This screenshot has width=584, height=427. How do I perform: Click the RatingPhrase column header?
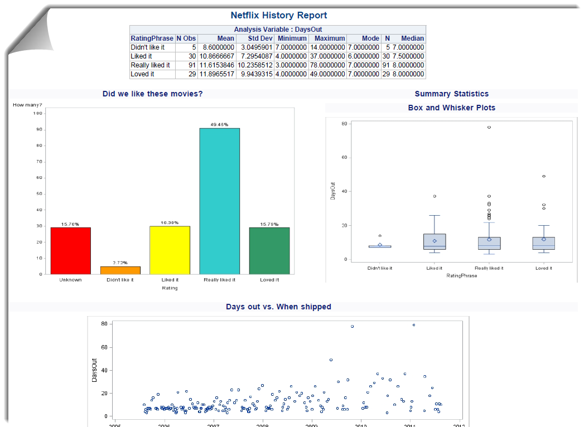tap(152, 38)
